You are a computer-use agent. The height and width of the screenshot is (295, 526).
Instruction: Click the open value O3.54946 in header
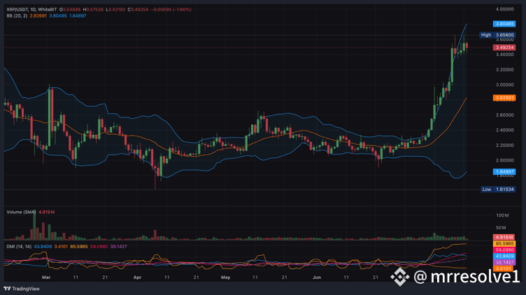70,9
